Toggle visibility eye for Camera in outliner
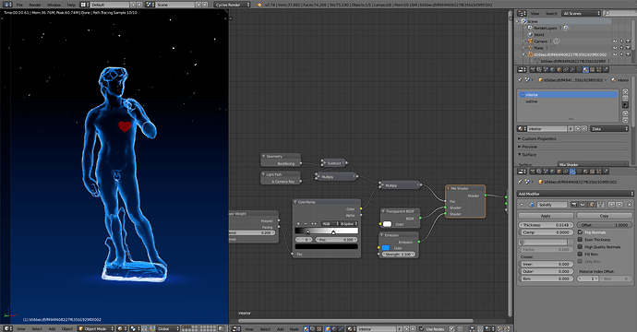 pos(615,41)
